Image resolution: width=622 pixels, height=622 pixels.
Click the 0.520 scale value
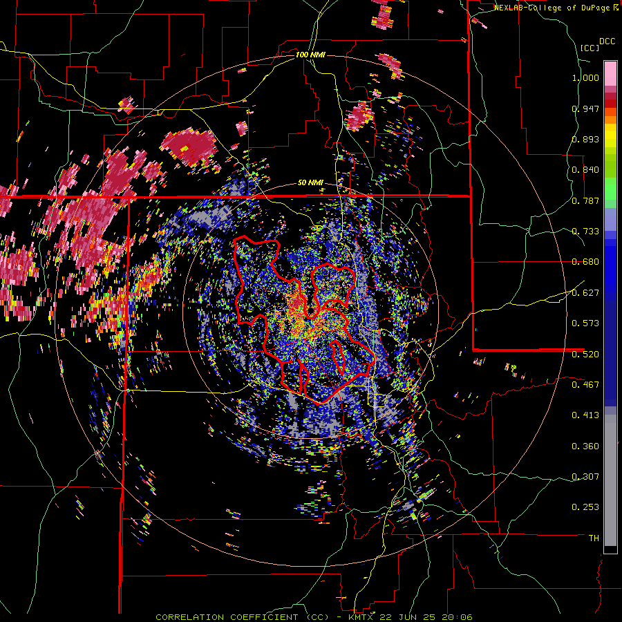(585, 354)
